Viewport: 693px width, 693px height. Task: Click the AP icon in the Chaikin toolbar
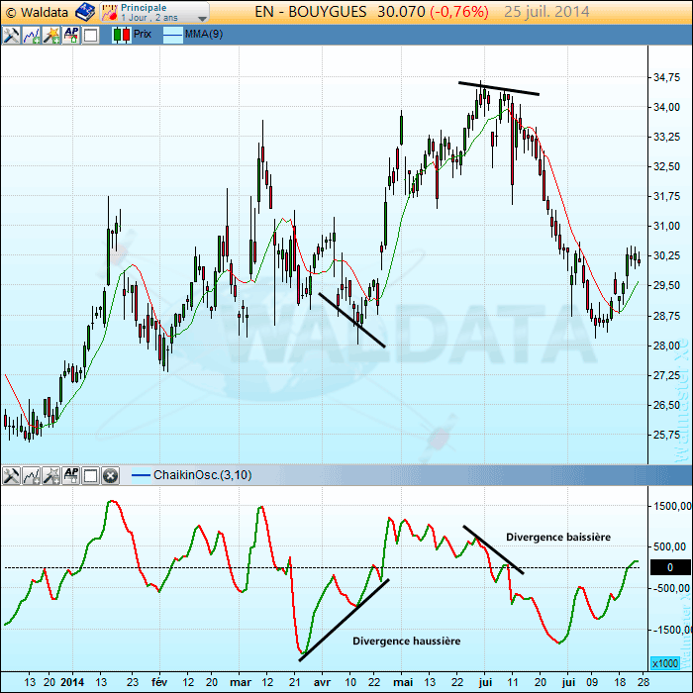click(x=71, y=475)
